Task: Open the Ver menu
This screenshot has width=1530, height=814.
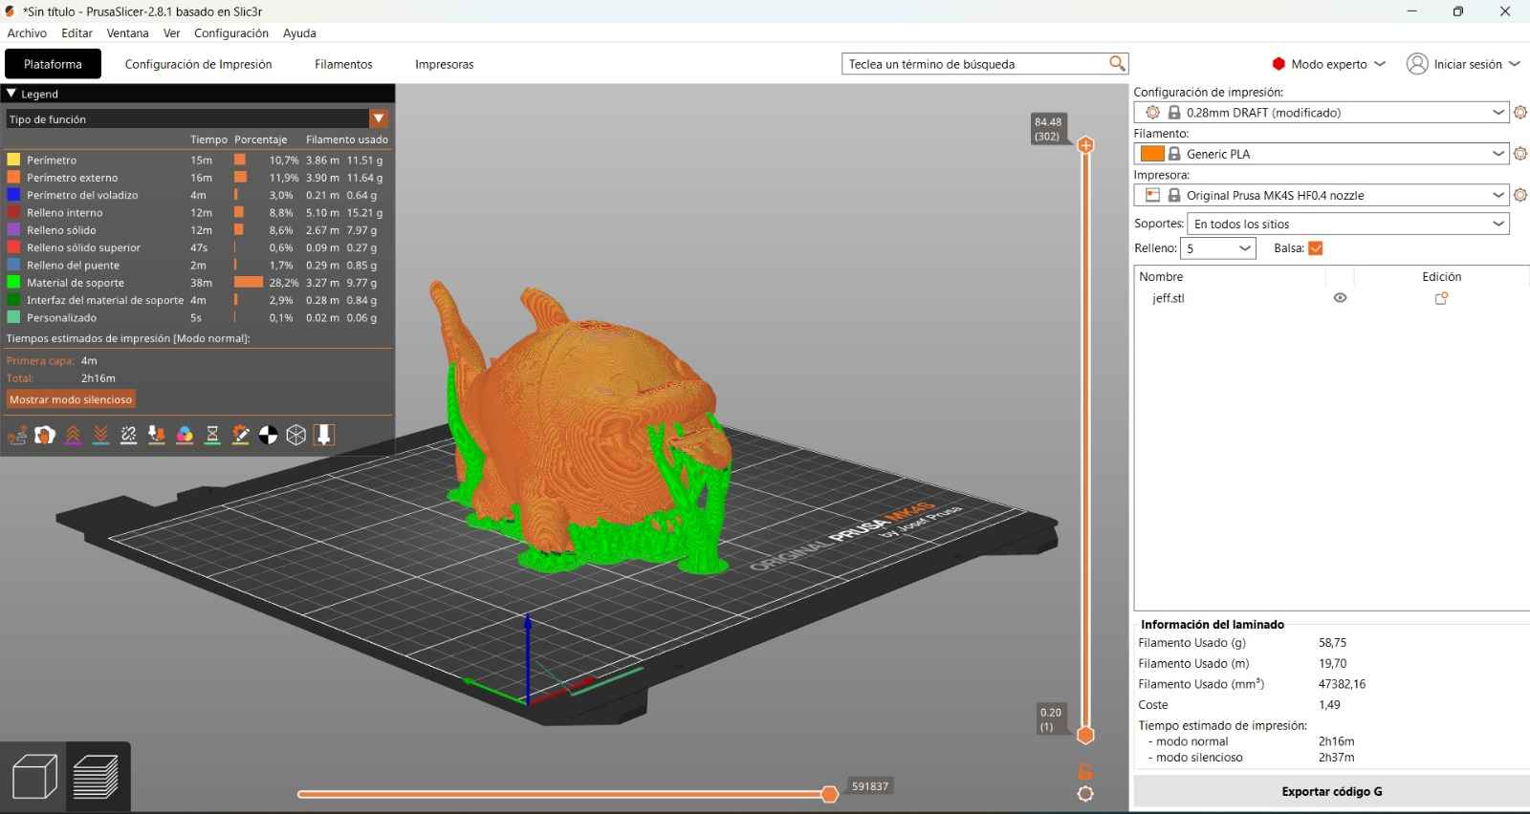Action: tap(172, 32)
